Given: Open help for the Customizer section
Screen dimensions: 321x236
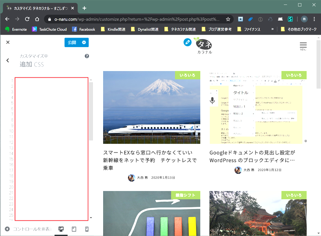Looking at the screenshot, I should 87,56.
